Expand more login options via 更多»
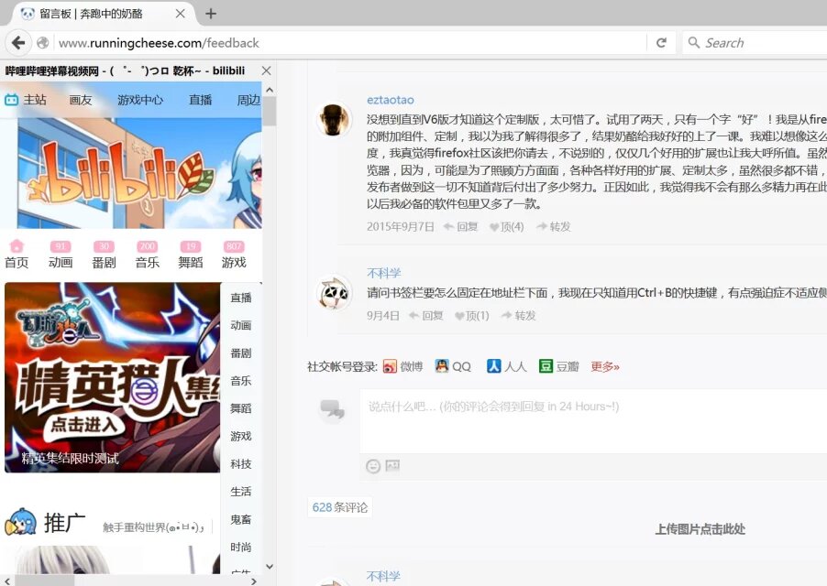827x586 pixels. click(x=605, y=366)
